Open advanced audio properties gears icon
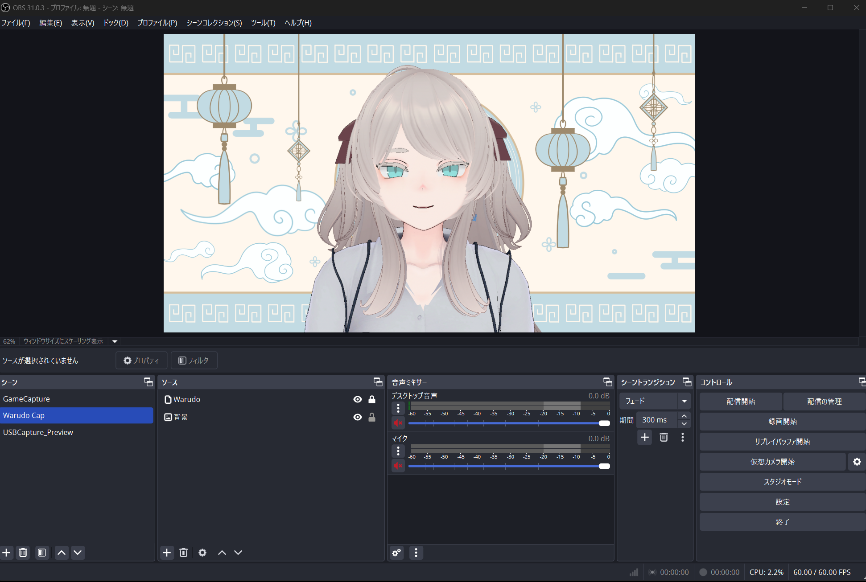 click(x=396, y=553)
